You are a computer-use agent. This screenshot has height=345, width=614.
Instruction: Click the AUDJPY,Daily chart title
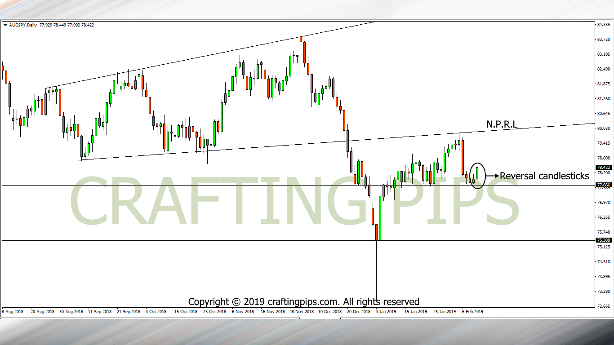coord(23,25)
